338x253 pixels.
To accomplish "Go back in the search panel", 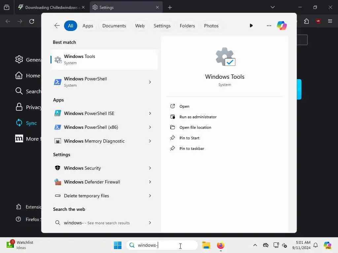I will click(x=57, y=26).
